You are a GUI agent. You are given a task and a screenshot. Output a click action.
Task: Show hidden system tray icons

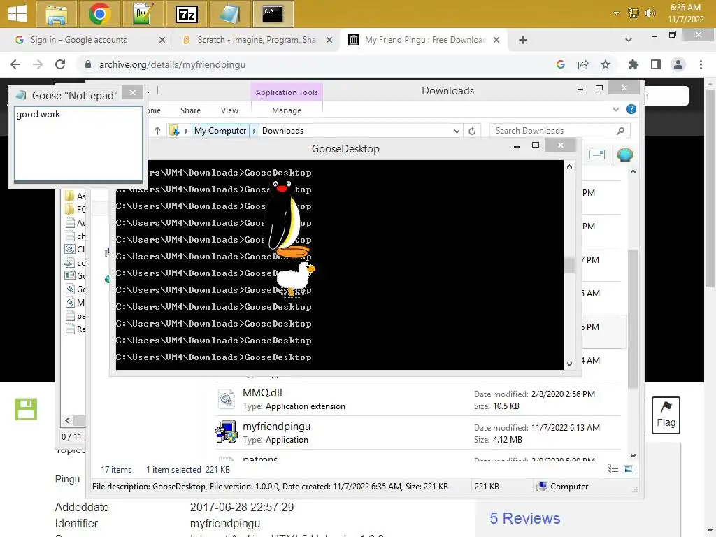pos(617,13)
